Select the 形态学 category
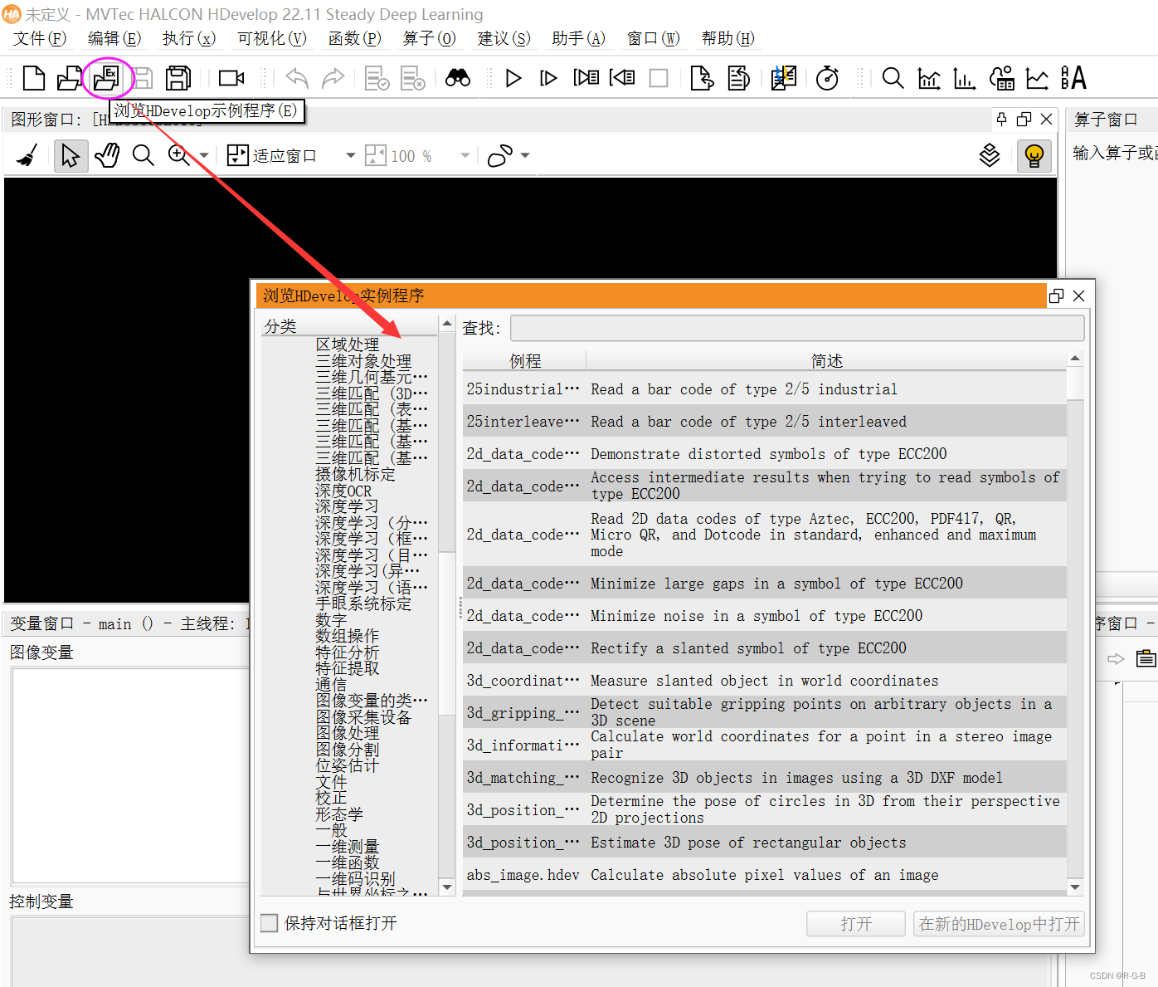Image resolution: width=1158 pixels, height=987 pixels. [x=339, y=814]
